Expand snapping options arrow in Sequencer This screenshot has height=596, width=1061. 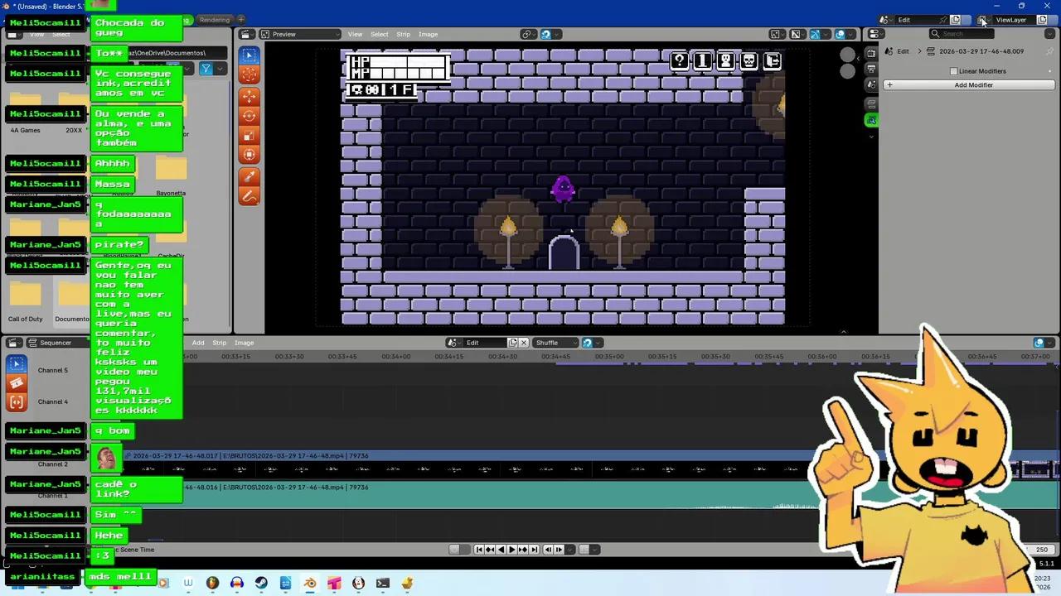(x=598, y=343)
